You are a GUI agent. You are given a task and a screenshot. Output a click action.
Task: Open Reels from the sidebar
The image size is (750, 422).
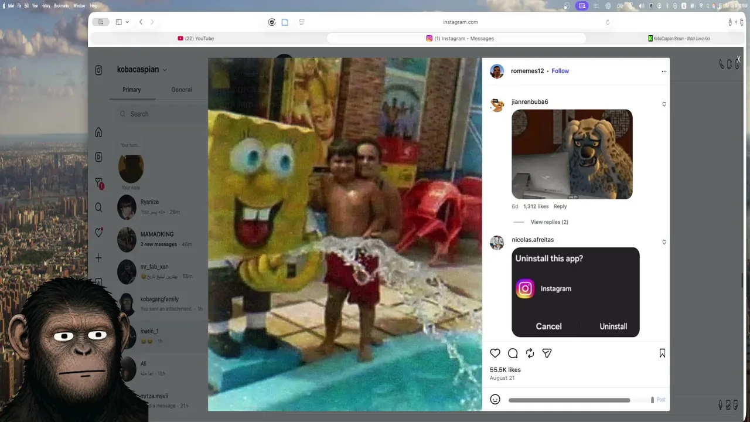click(x=98, y=157)
